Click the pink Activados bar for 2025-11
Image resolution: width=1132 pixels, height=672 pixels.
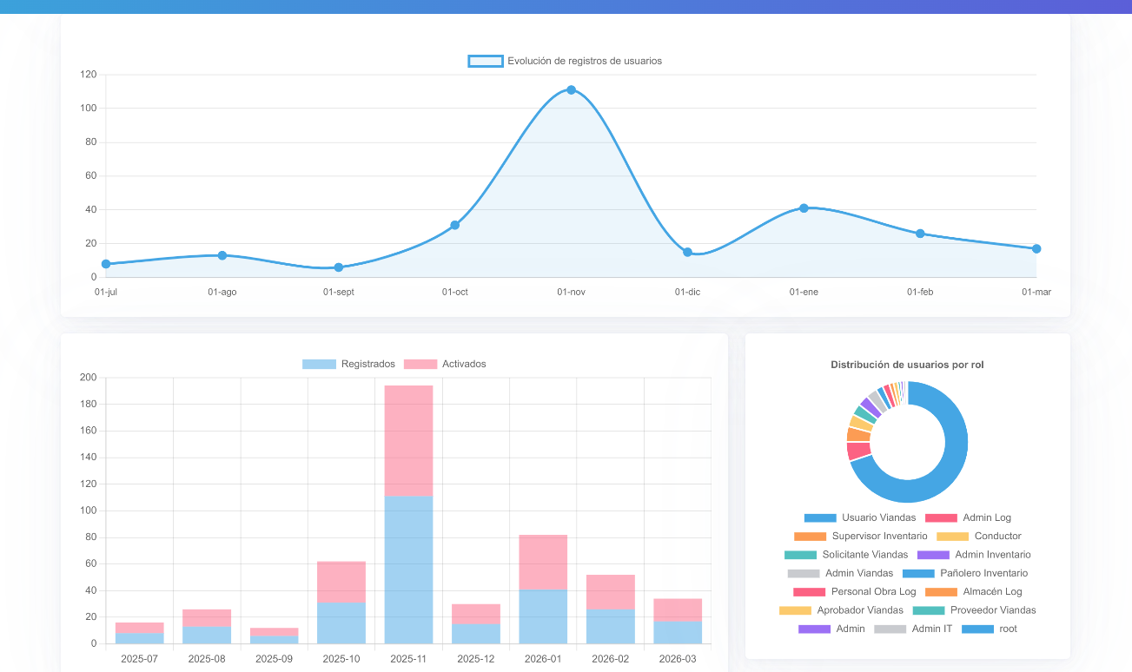point(408,440)
